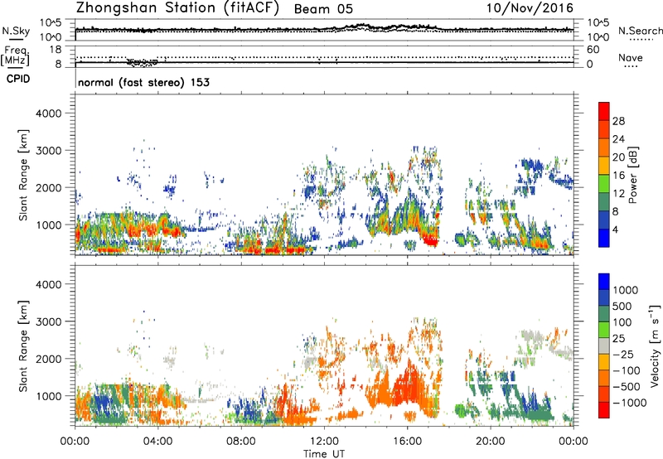663x459 pixels.
Task: Click the 3000 tick in velocity panel
Action: [48, 321]
